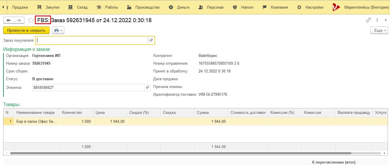Go forward with the right arrow button
Image resolution: width=390 pixels, height=165 pixels.
point(19,20)
